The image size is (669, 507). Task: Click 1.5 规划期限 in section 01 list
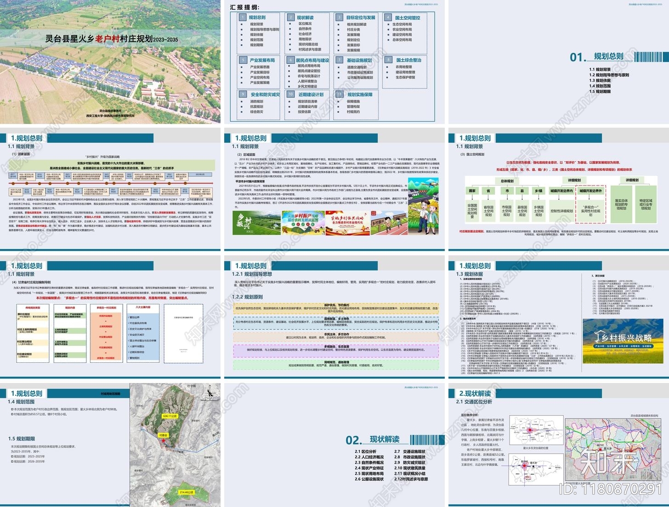coord(600,91)
